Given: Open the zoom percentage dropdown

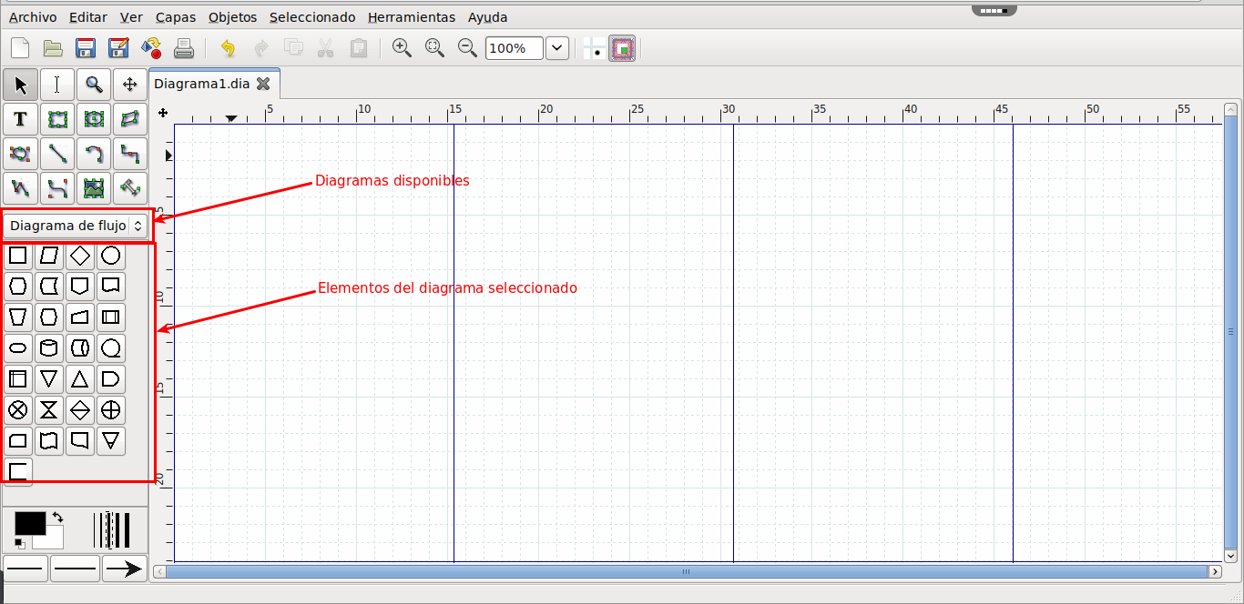Looking at the screenshot, I should (x=556, y=48).
